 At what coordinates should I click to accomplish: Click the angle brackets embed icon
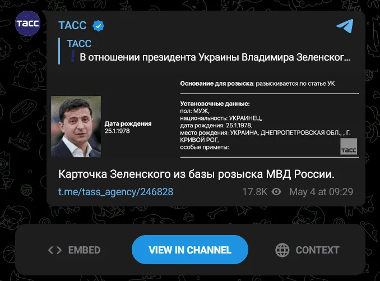click(55, 250)
